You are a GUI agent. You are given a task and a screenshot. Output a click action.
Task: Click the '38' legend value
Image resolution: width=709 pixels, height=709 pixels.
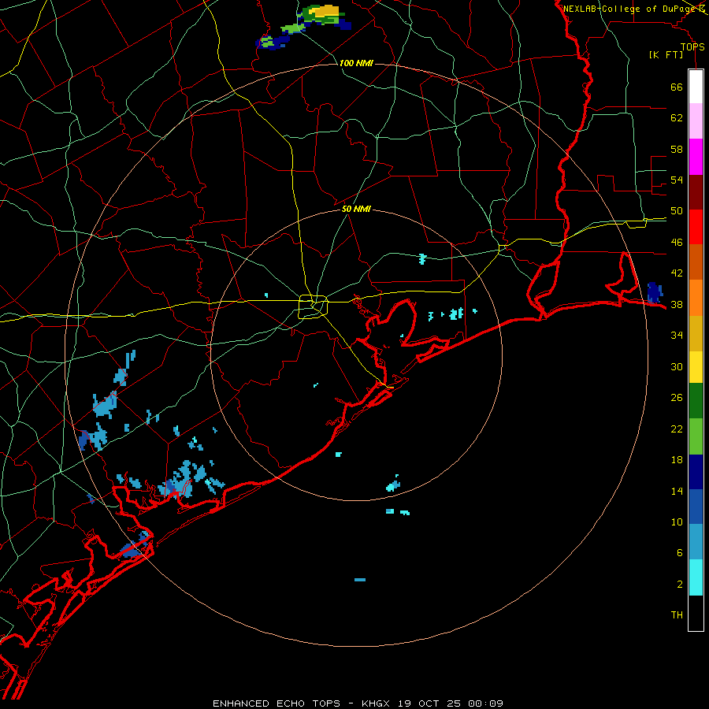[677, 304]
